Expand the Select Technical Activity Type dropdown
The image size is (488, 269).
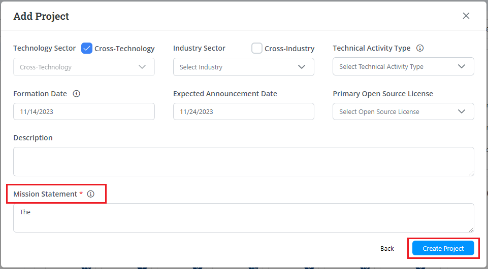[403, 66]
